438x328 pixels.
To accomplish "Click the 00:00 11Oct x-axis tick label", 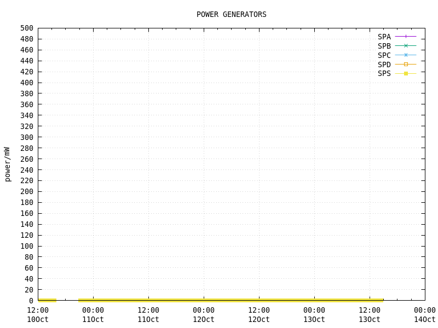I will coord(93,315).
